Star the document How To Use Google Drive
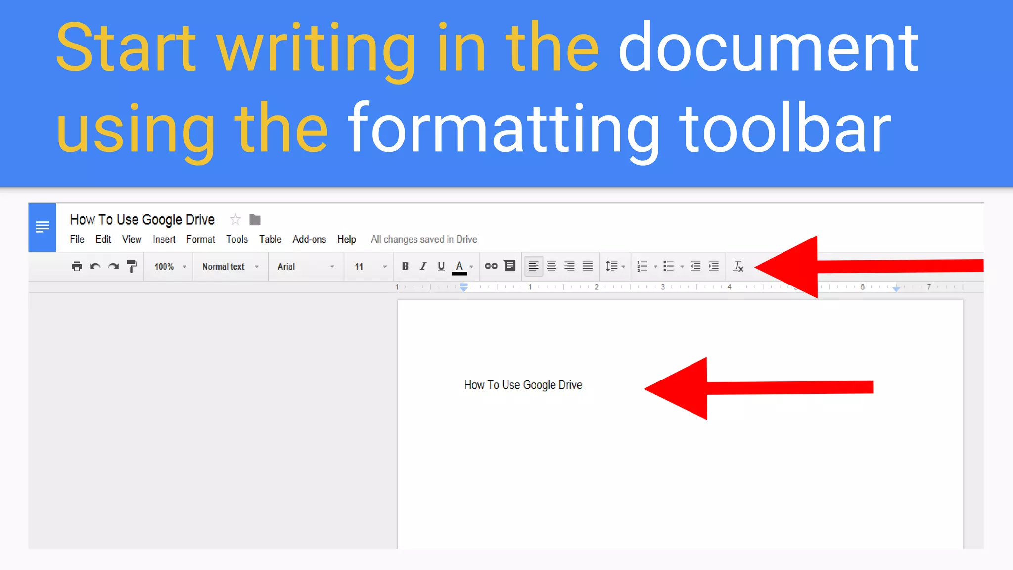Image resolution: width=1013 pixels, height=570 pixels. click(x=235, y=219)
